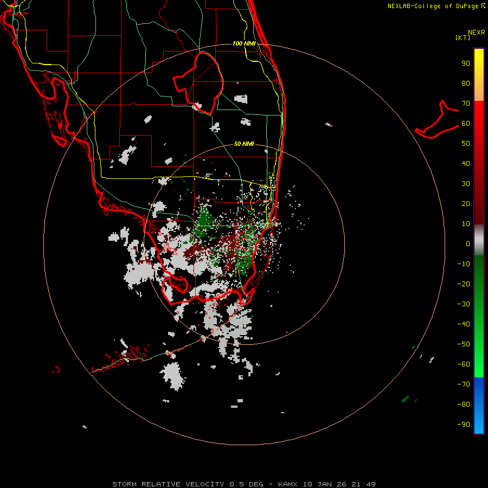Click the 50 value on the velocity scale
The width and height of the screenshot is (488, 488).
tap(466, 144)
